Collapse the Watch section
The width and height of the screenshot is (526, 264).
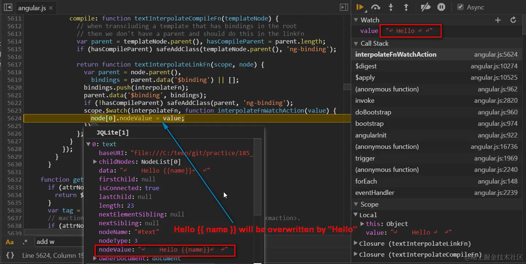pos(357,20)
